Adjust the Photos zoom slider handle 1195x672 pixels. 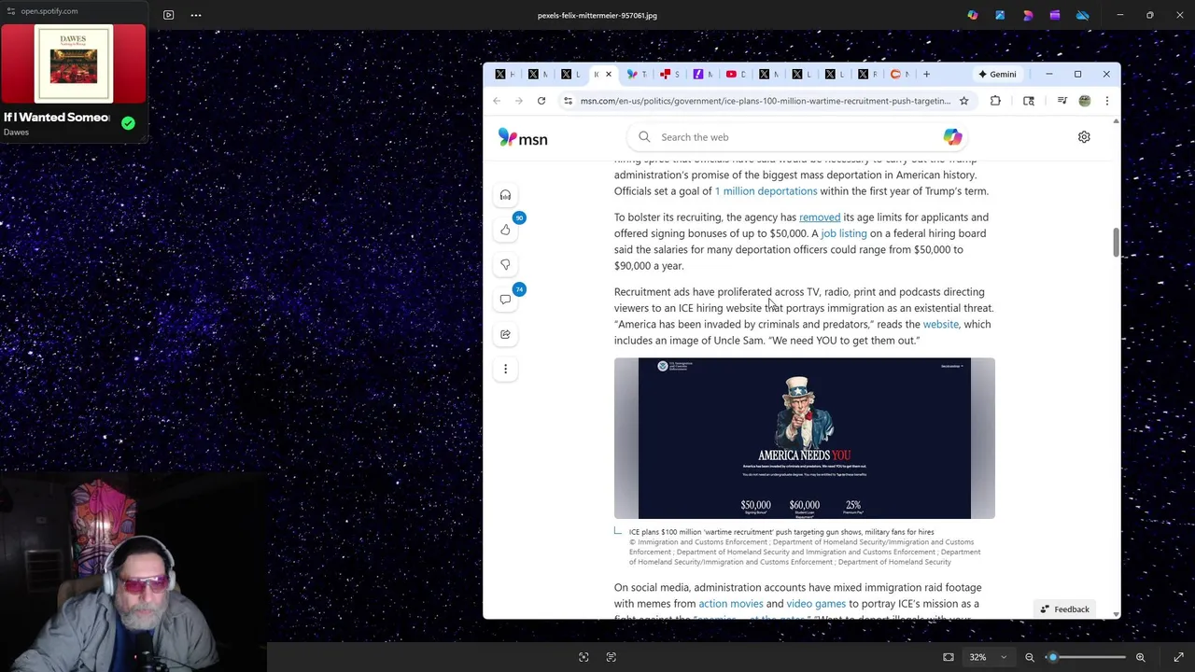tap(1052, 657)
